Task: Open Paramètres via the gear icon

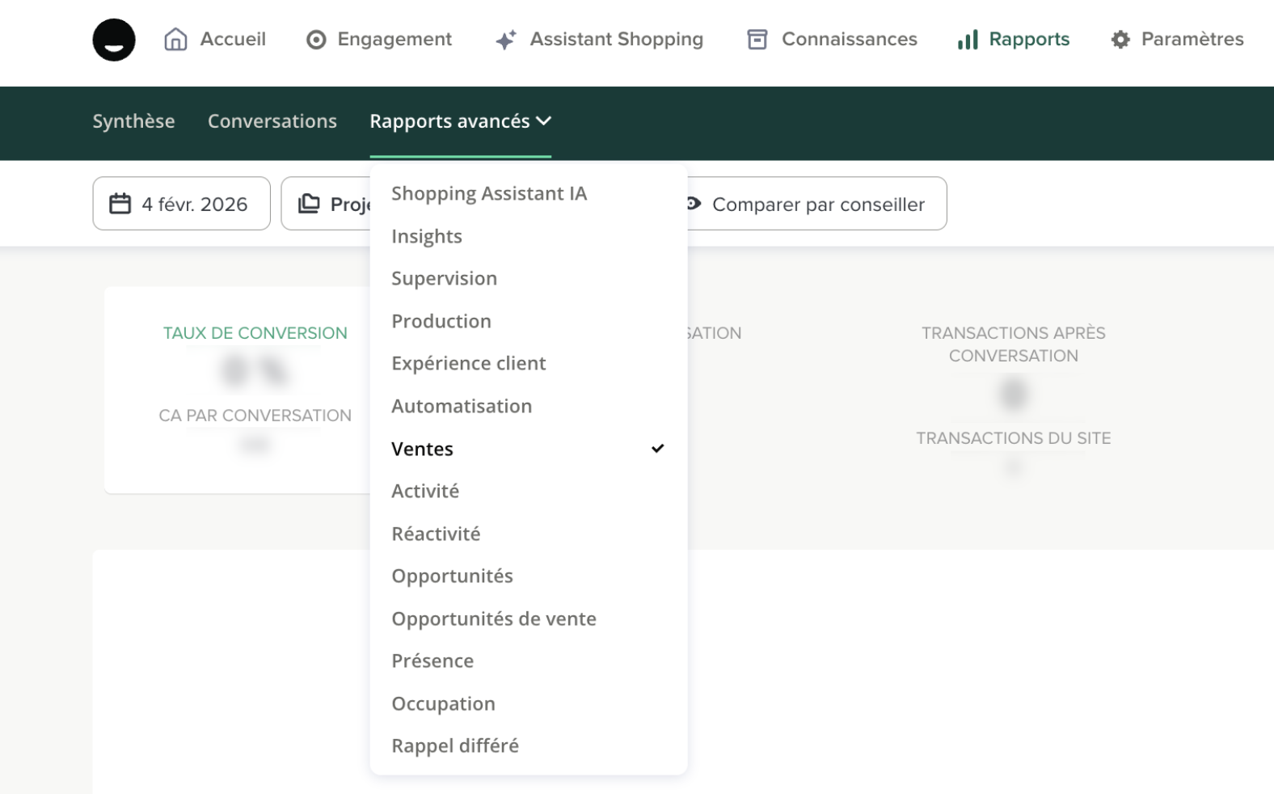Action: (1120, 40)
